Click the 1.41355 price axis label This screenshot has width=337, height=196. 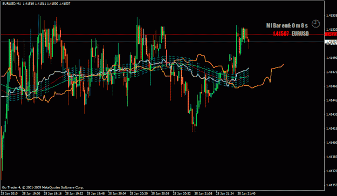pyautogui.click(x=332, y=185)
